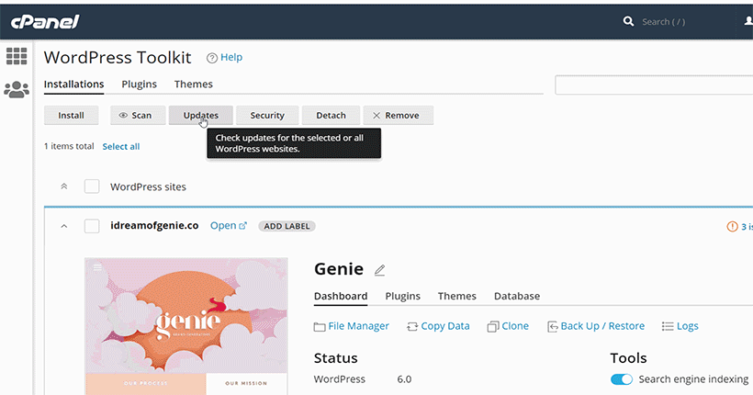Open the user manager people icon

(x=17, y=89)
